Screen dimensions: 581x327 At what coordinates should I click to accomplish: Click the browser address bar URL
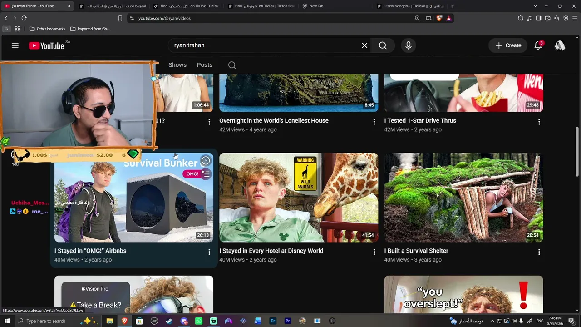point(164,18)
